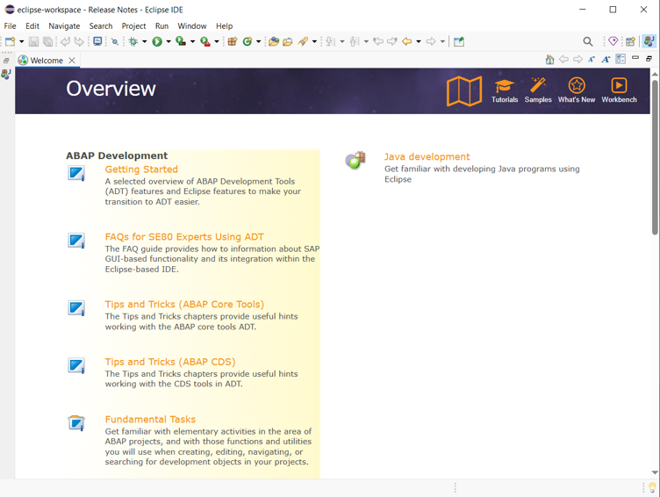
Task: Click the purple diamond toolbar icon
Action: coord(613,41)
